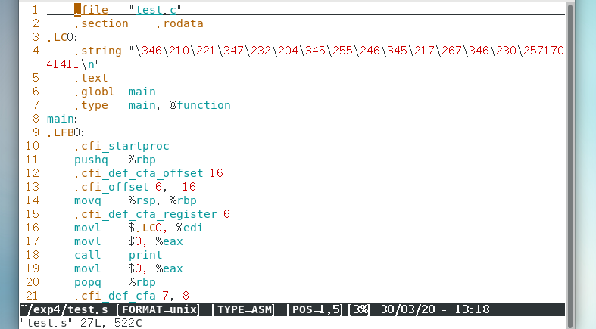Place cursor on the popq instruction
The height and width of the screenshot is (329, 596).
(88, 282)
